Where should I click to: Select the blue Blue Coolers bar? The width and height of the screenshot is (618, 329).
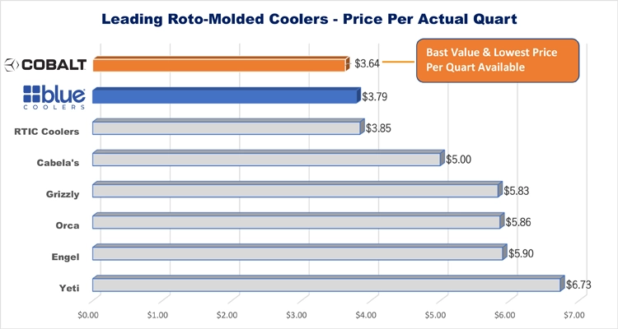point(226,96)
